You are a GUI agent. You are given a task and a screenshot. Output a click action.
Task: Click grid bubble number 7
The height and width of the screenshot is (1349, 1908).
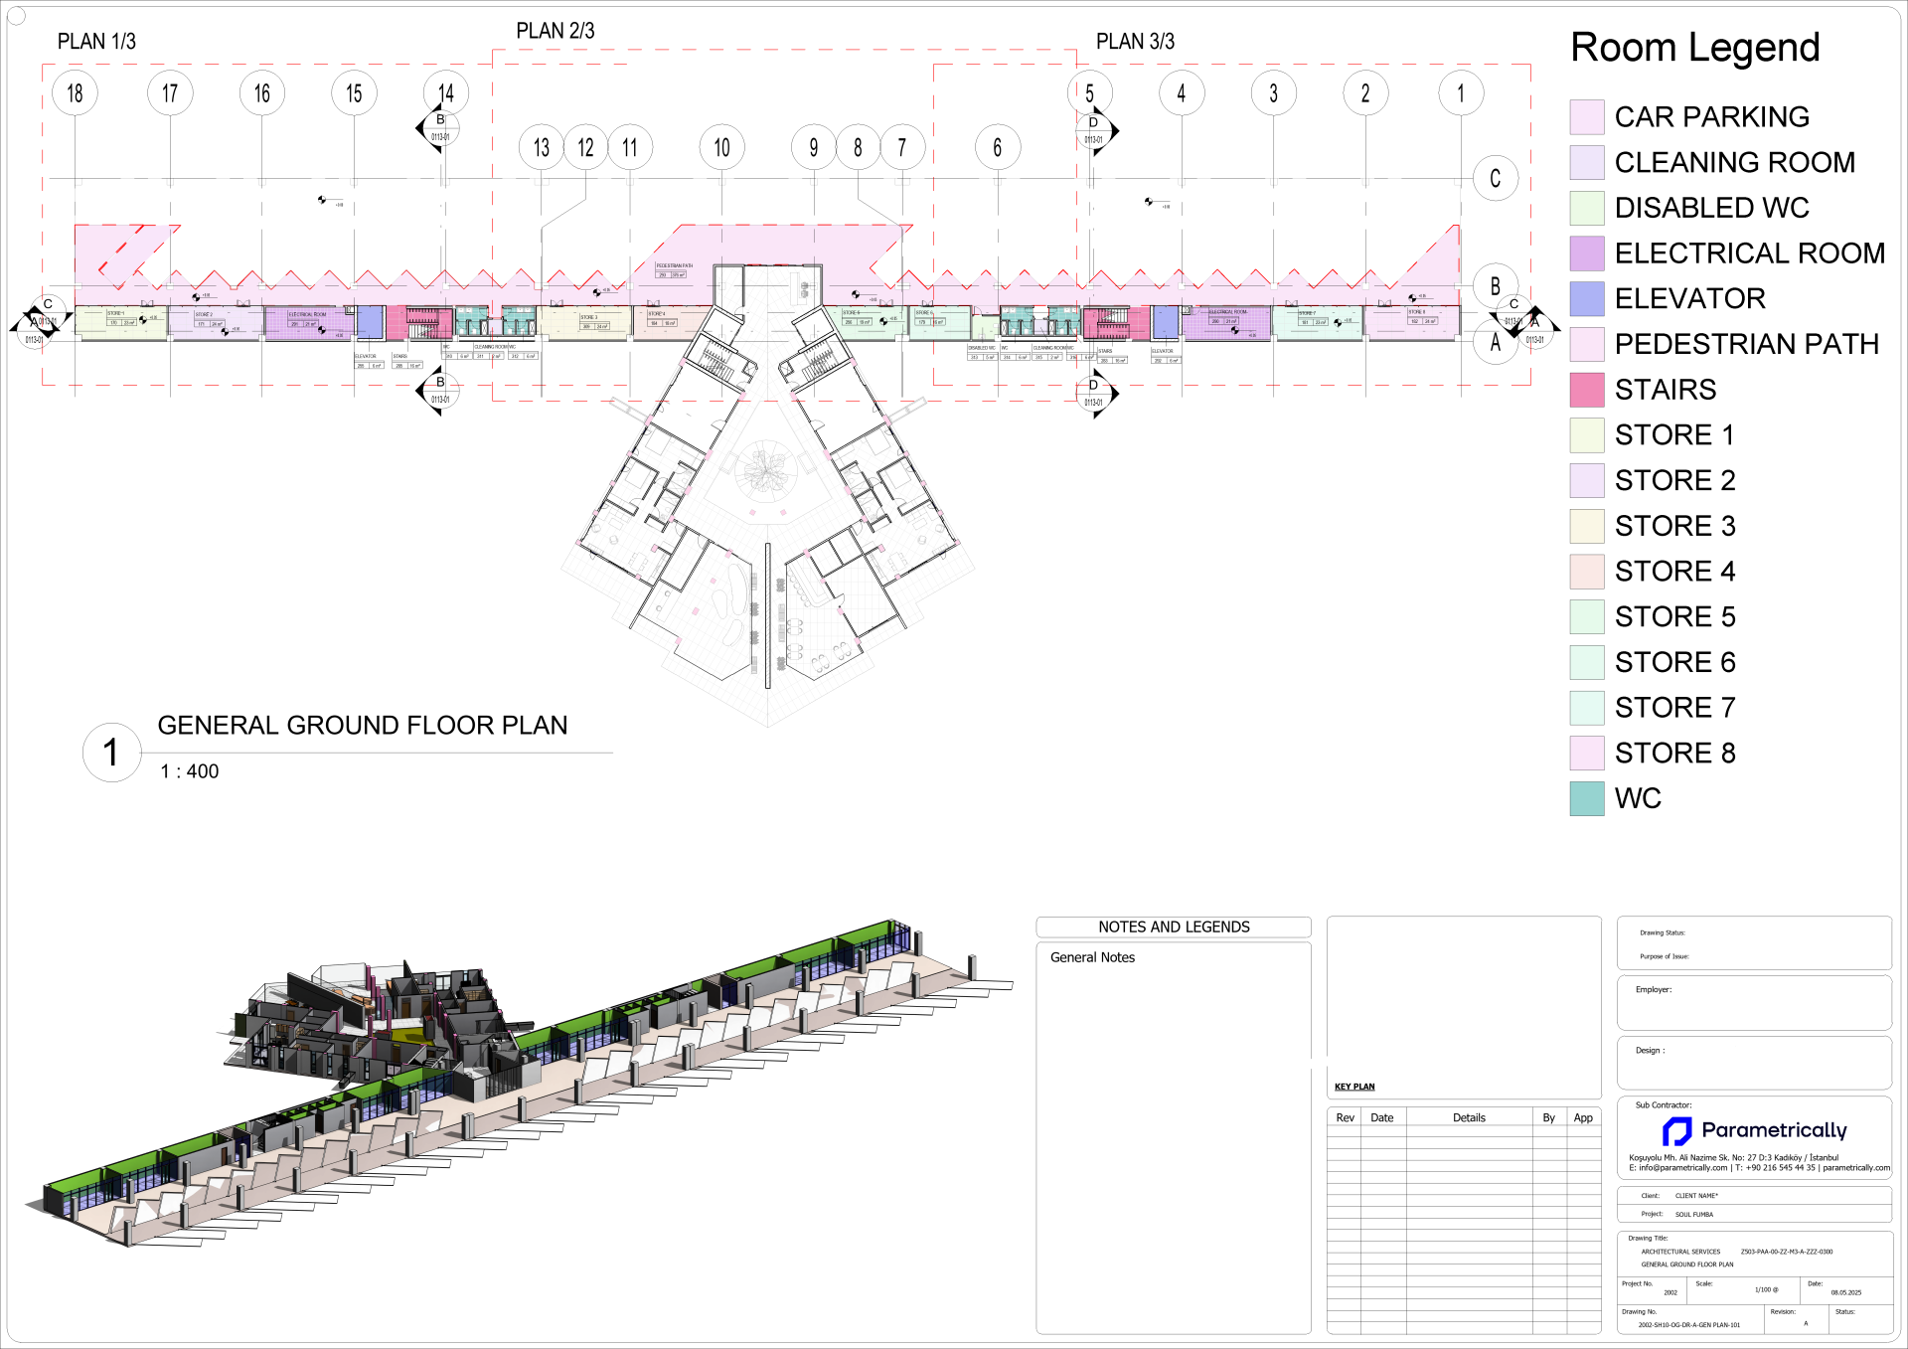pos(902,147)
